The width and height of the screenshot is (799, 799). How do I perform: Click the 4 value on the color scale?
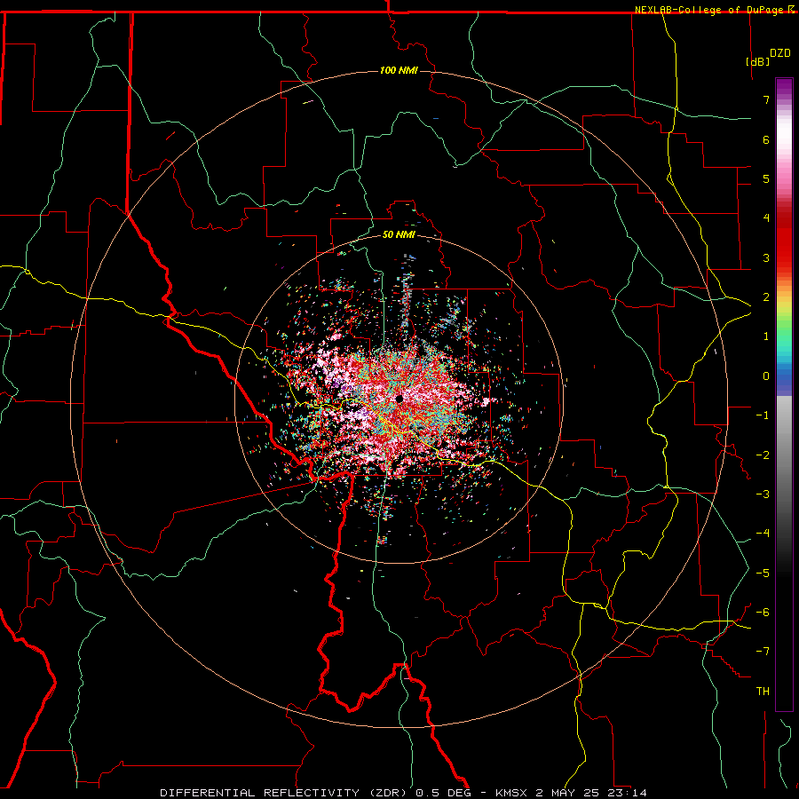[766, 218]
